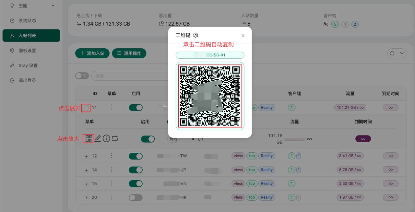Screen dimensions: 415x212
Task: Expand inbound row 20
Action: tap(86, 197)
